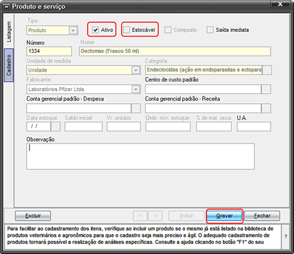294x254 pixels.
Task: Open the Categoria lookup button
Action: click(x=267, y=70)
